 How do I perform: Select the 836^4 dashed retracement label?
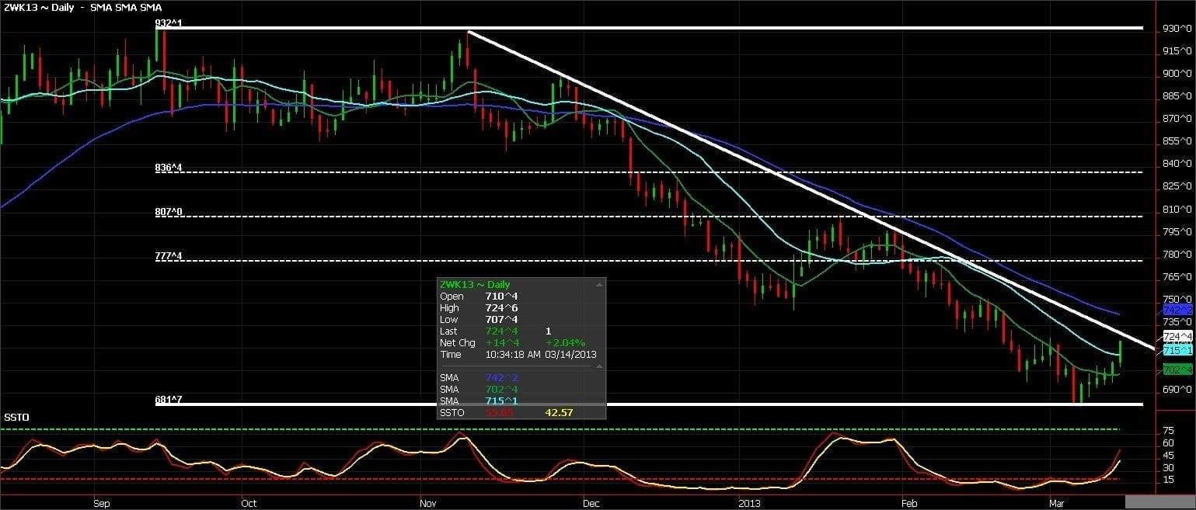[x=168, y=167]
